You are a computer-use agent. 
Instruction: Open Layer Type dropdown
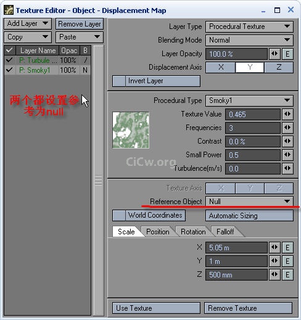point(249,27)
